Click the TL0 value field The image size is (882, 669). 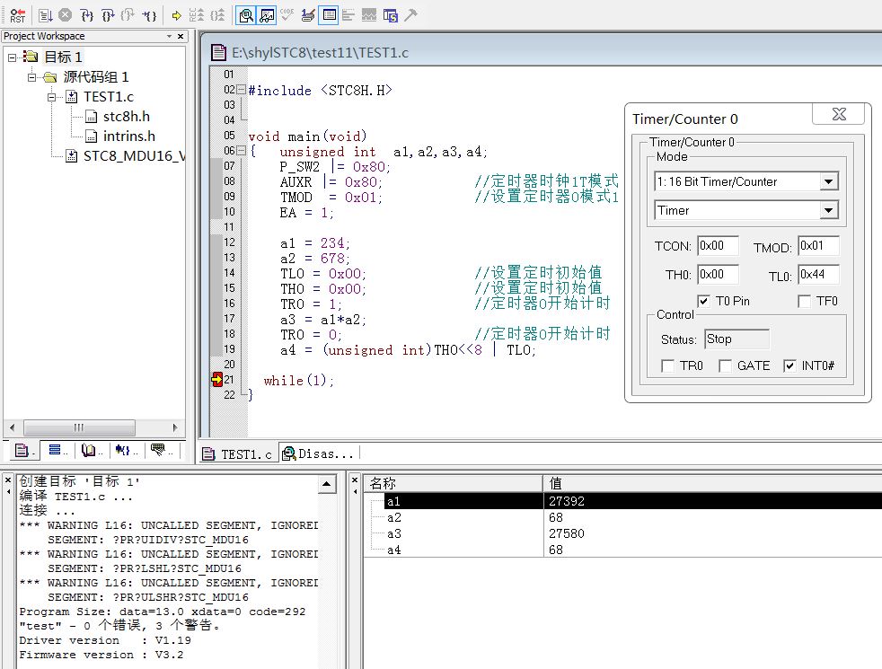point(818,275)
